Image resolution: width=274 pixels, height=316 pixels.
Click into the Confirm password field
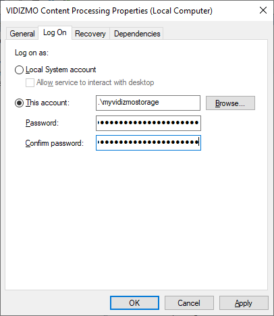tap(148, 142)
